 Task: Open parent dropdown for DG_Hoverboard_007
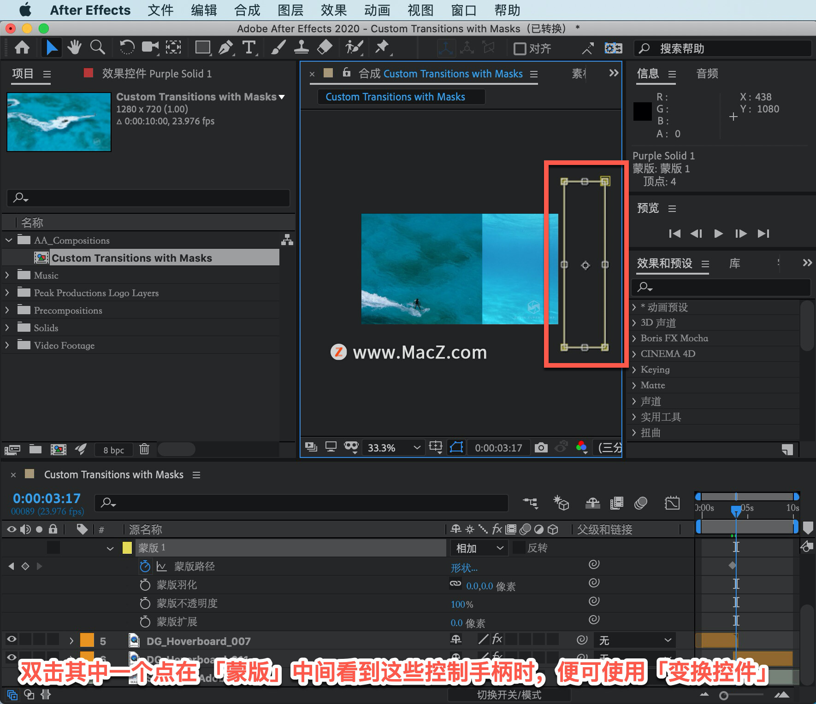click(x=635, y=640)
